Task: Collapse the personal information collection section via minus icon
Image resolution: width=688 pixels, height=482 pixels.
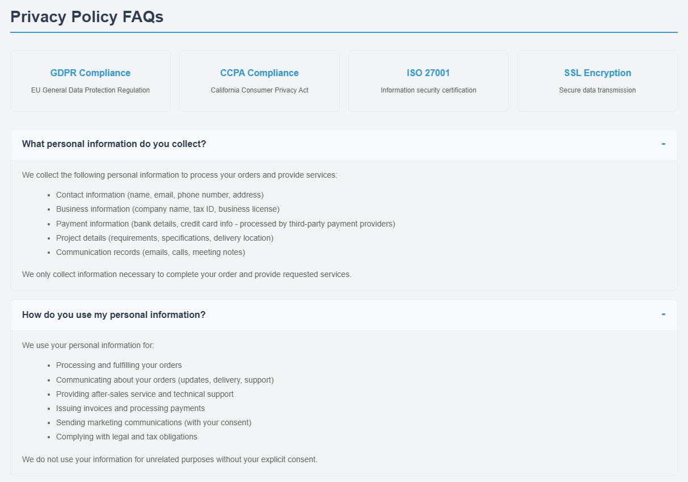Action: point(663,144)
